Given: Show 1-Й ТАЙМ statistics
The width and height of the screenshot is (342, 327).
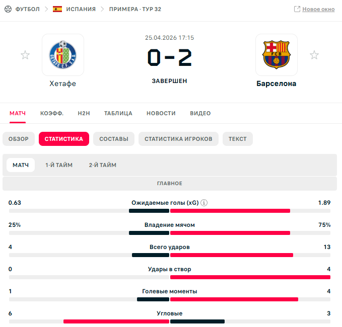Looking at the screenshot, I should [59, 165].
